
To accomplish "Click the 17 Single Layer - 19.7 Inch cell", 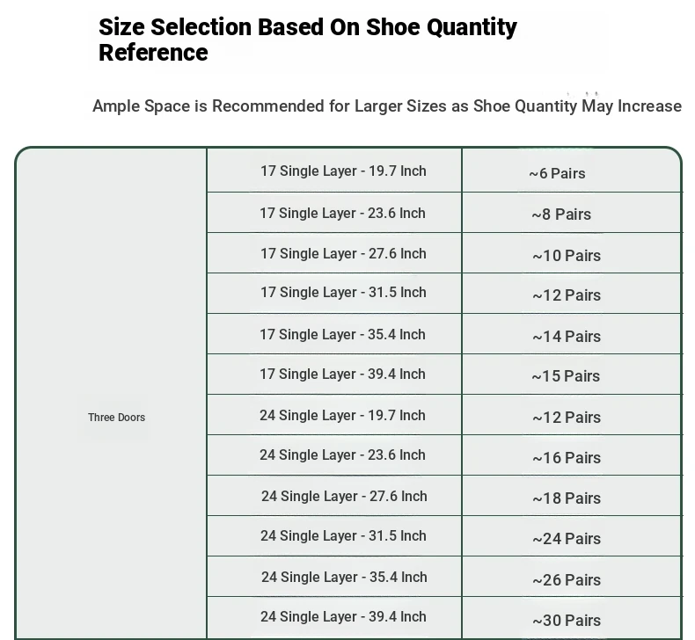I will pos(334,171).
